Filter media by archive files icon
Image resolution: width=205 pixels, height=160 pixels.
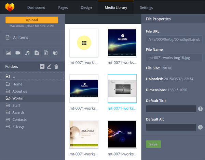(46, 53)
